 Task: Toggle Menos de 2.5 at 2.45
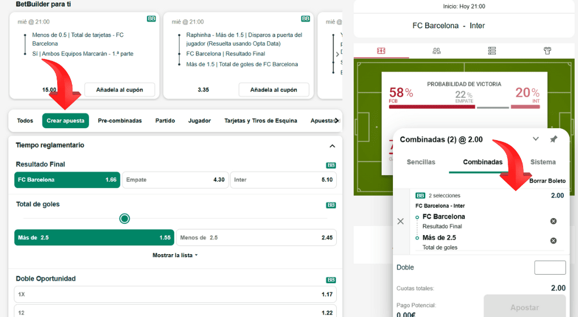[x=256, y=237]
